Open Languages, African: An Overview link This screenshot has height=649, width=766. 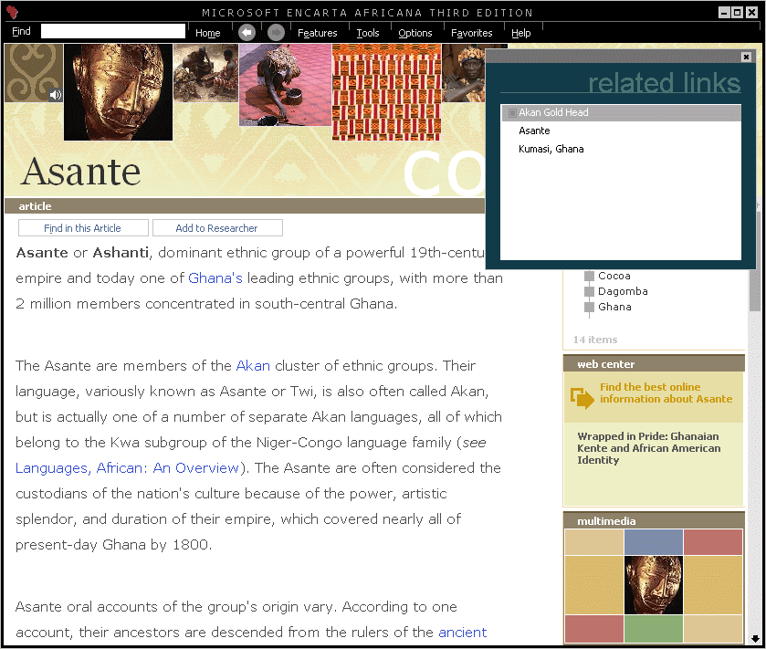click(127, 468)
